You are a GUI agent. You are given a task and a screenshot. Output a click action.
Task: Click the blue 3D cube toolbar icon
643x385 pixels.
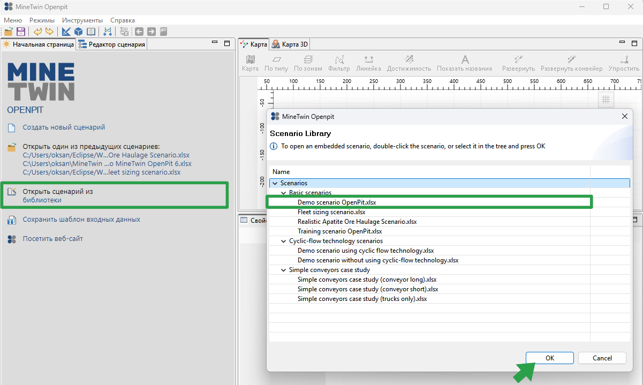78,32
